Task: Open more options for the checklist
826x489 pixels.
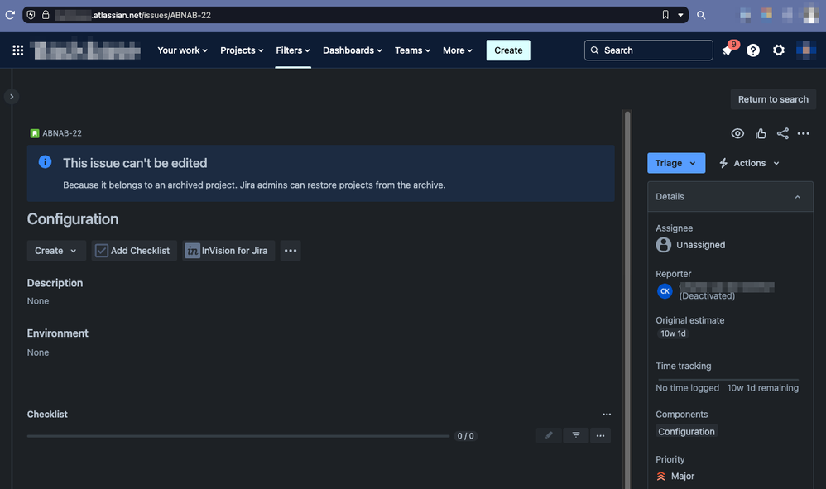Action: (601, 434)
